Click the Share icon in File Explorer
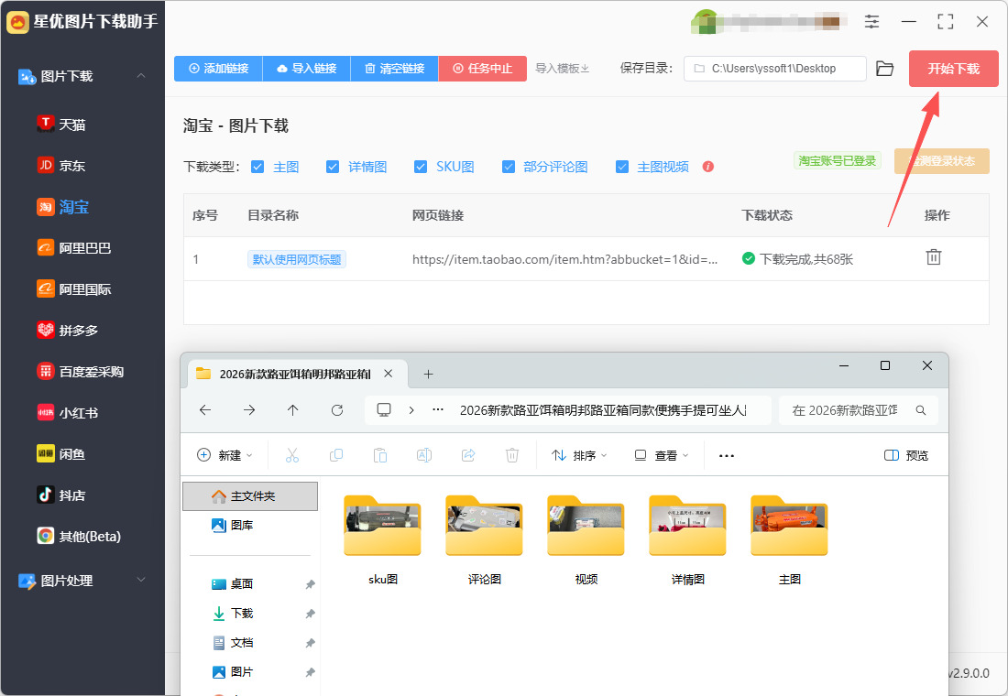 [468, 455]
